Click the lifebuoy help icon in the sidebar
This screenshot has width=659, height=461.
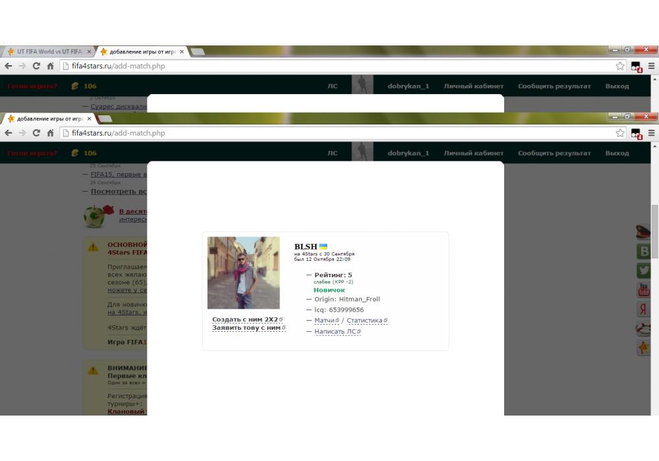(x=644, y=329)
